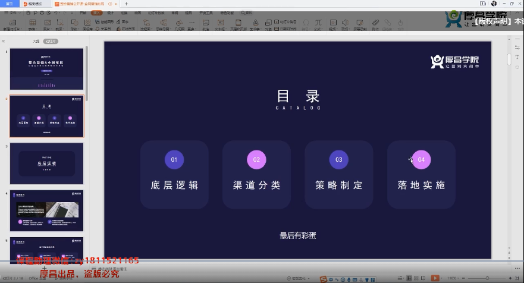Viewport: 524px width, 283px height.
Task: Switch to the Start ribbon tab
Action: click(x=83, y=12)
